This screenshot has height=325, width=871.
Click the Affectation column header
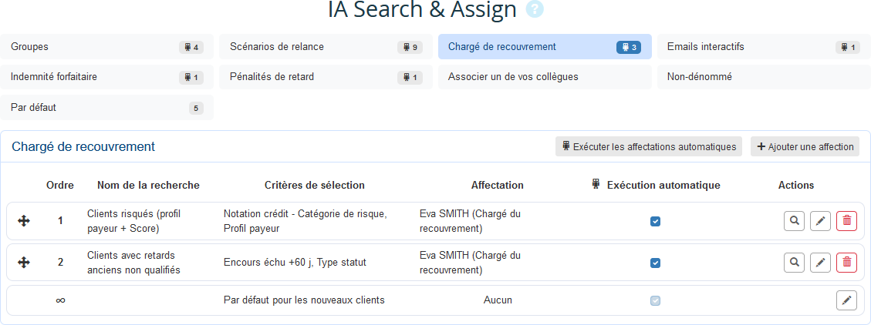497,186
